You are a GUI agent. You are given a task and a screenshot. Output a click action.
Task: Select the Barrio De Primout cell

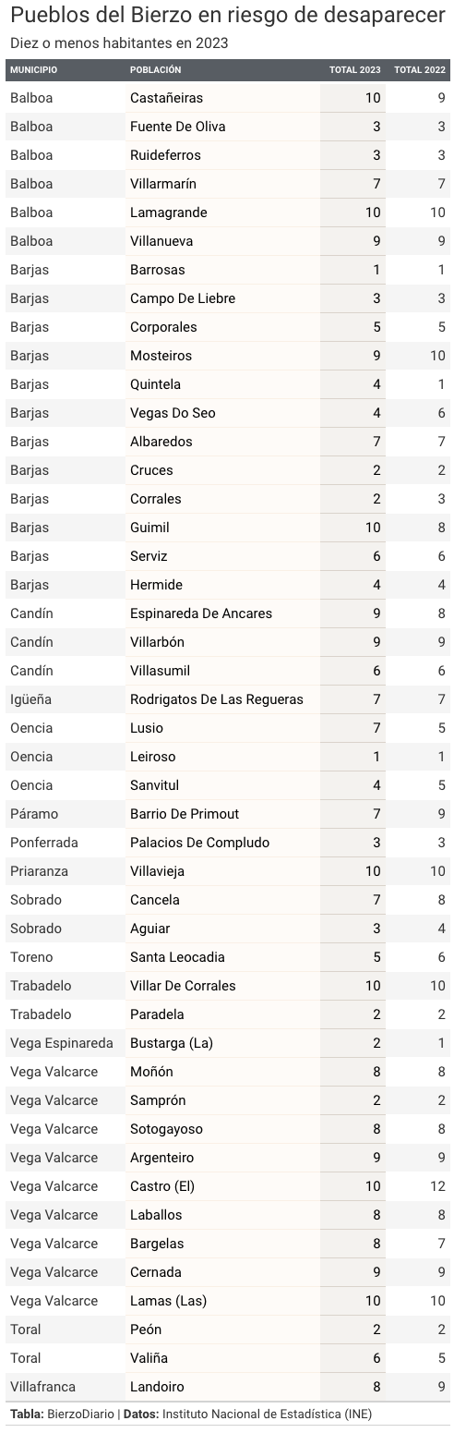(x=185, y=814)
